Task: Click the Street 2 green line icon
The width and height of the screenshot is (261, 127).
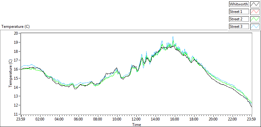Action: point(255,19)
